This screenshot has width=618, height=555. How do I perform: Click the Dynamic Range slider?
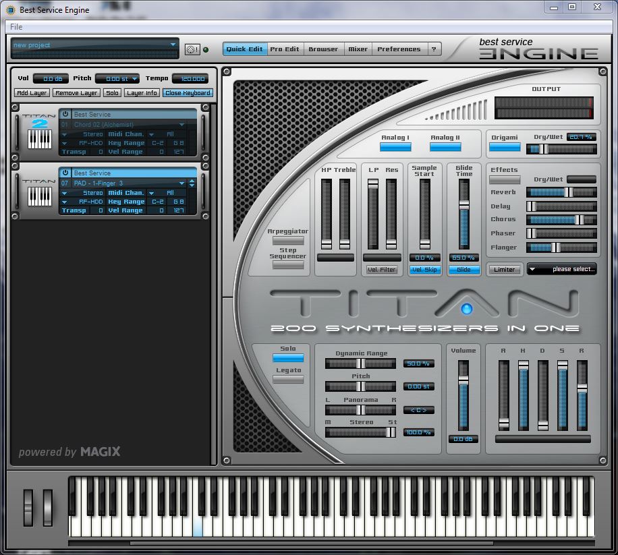[360, 363]
